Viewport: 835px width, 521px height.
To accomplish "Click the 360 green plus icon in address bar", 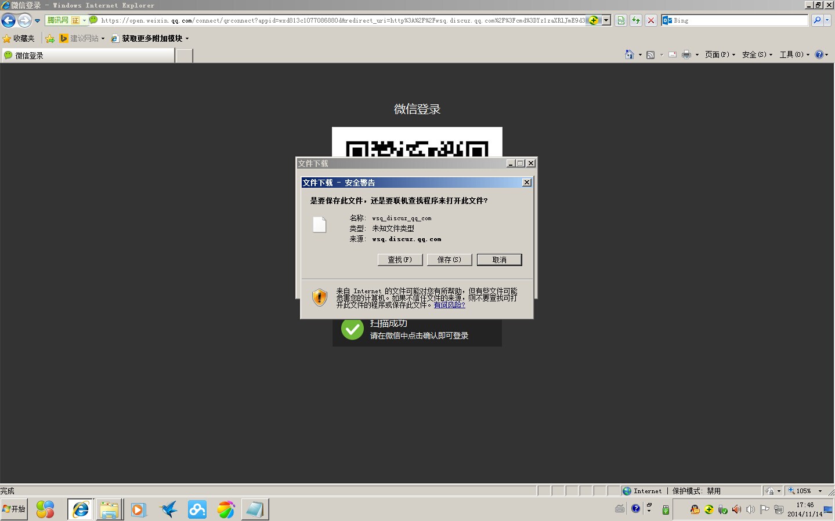I will point(594,20).
